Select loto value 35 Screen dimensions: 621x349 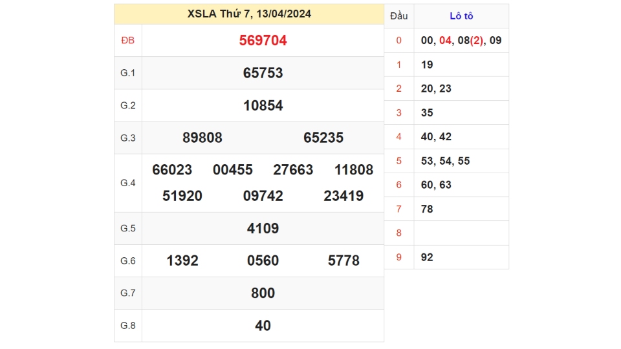tap(427, 112)
